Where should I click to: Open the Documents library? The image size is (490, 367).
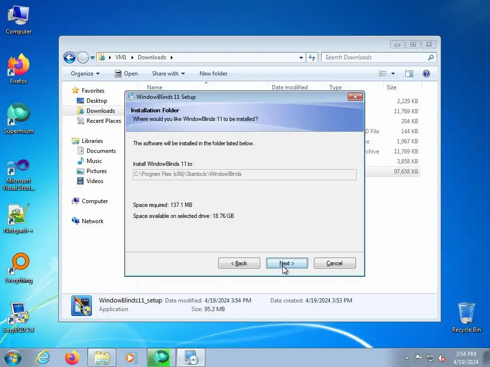pos(101,151)
